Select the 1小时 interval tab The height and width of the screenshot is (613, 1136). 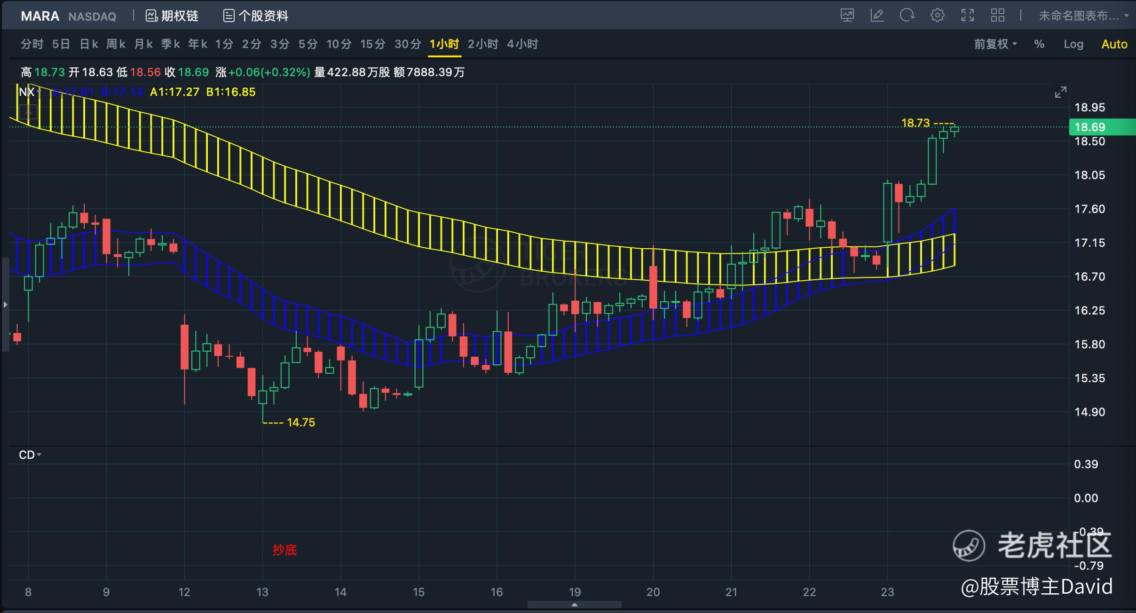(444, 44)
